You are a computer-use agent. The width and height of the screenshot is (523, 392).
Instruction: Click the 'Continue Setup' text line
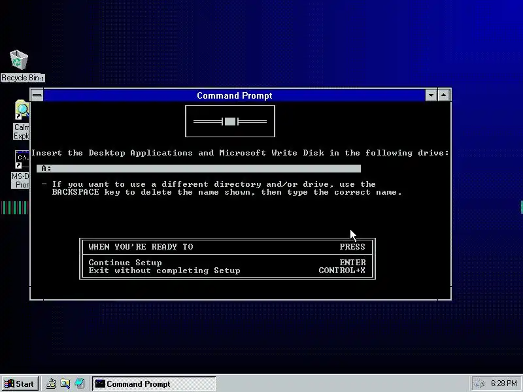point(125,263)
